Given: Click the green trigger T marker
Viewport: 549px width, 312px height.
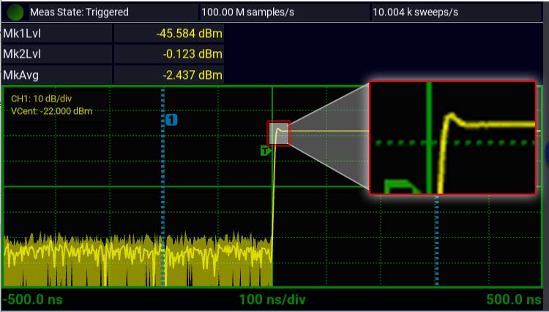Looking at the screenshot, I should 266,151.
